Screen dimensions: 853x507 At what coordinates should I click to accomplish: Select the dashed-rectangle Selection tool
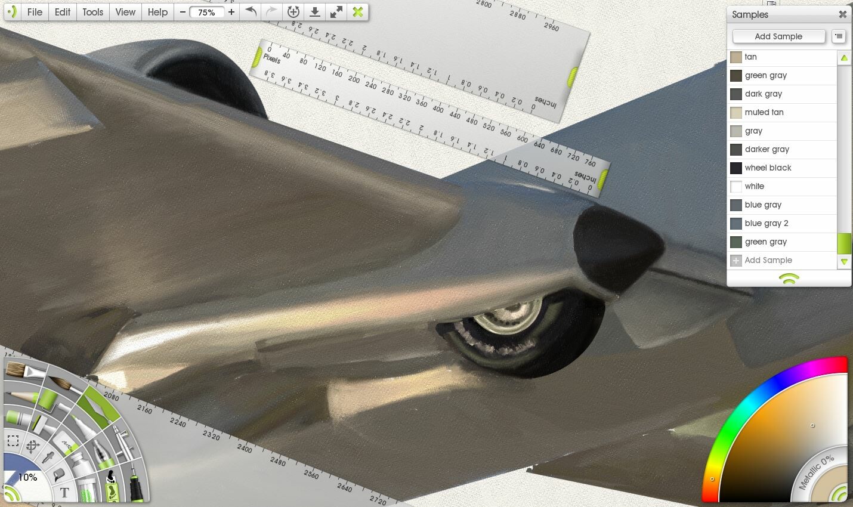point(13,441)
